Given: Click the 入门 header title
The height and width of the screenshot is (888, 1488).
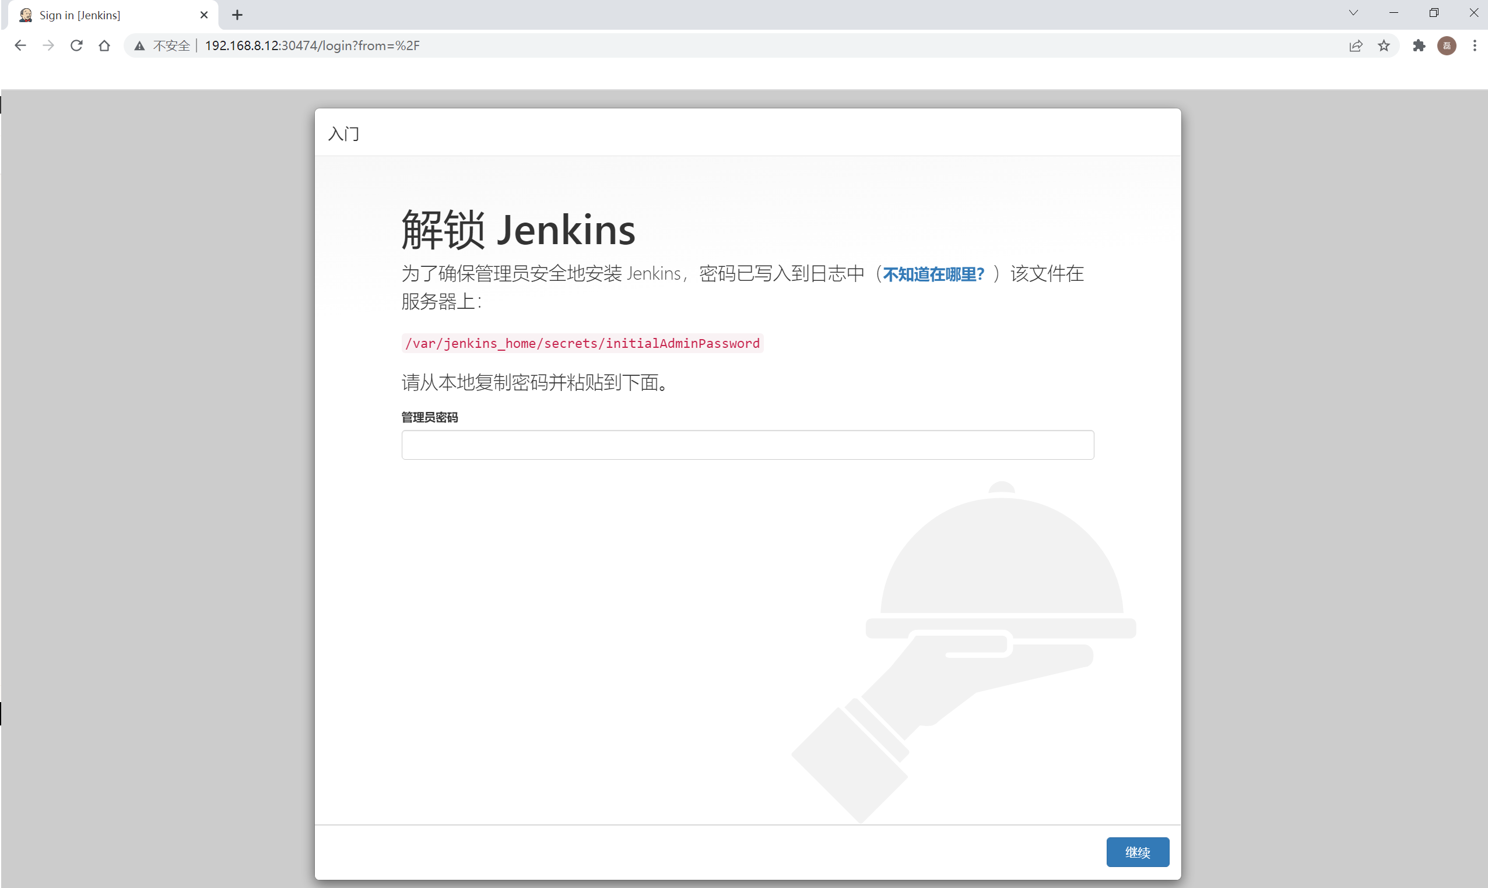Looking at the screenshot, I should [343, 133].
